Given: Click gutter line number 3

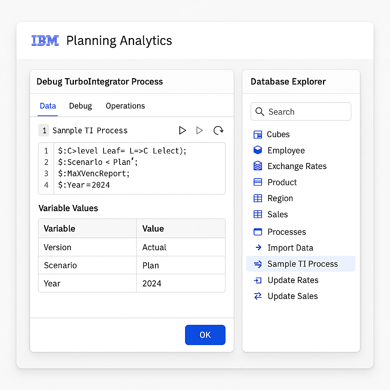Looking at the screenshot, I should pos(46,174).
